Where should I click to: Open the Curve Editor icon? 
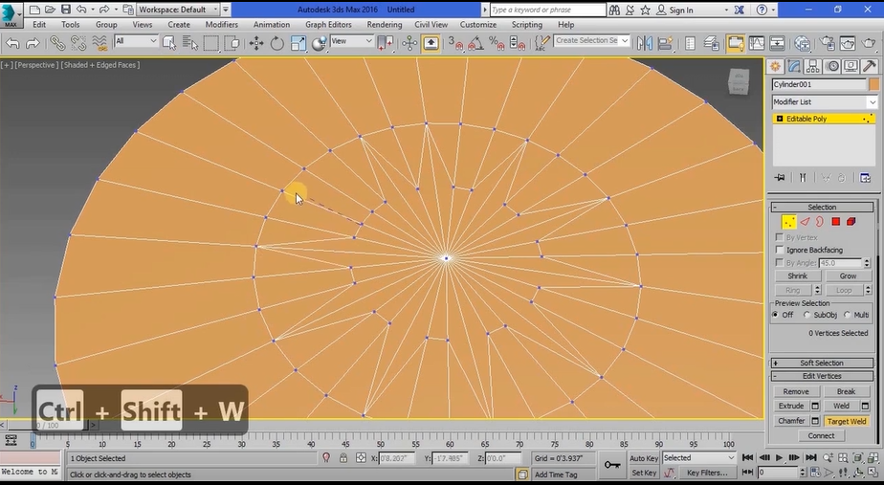[756, 43]
